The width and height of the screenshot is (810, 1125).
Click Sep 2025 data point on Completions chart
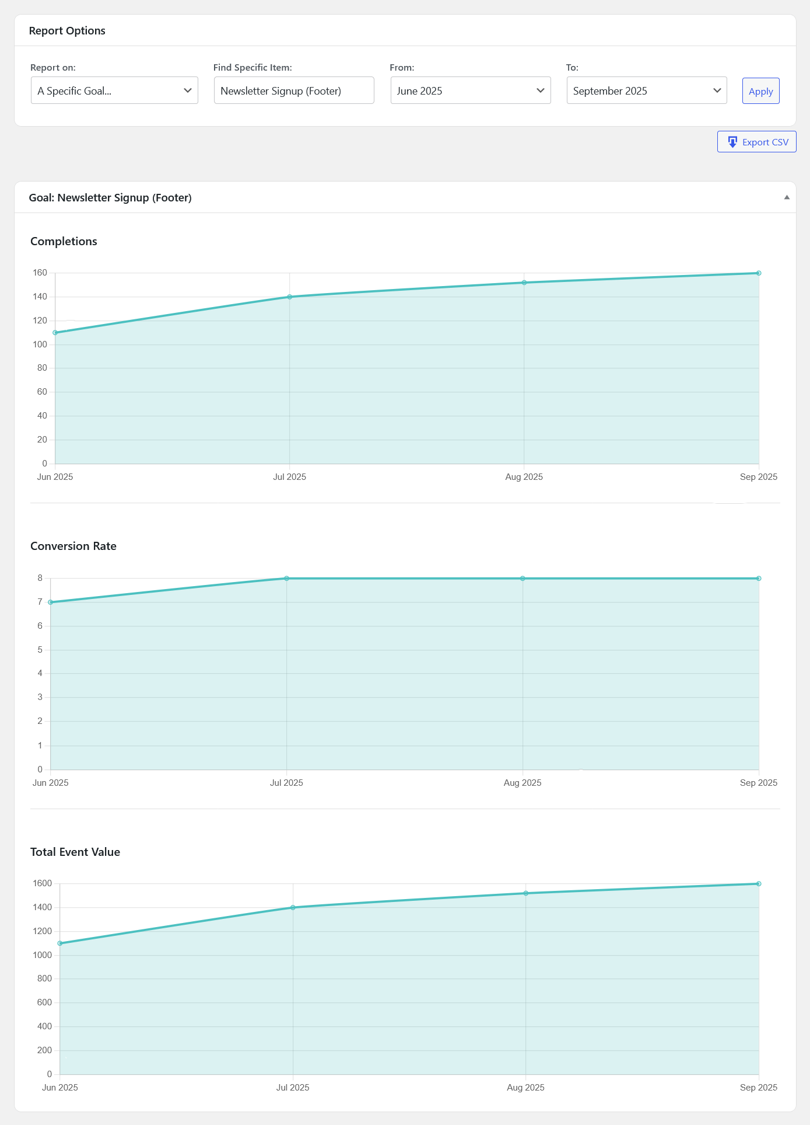(759, 273)
